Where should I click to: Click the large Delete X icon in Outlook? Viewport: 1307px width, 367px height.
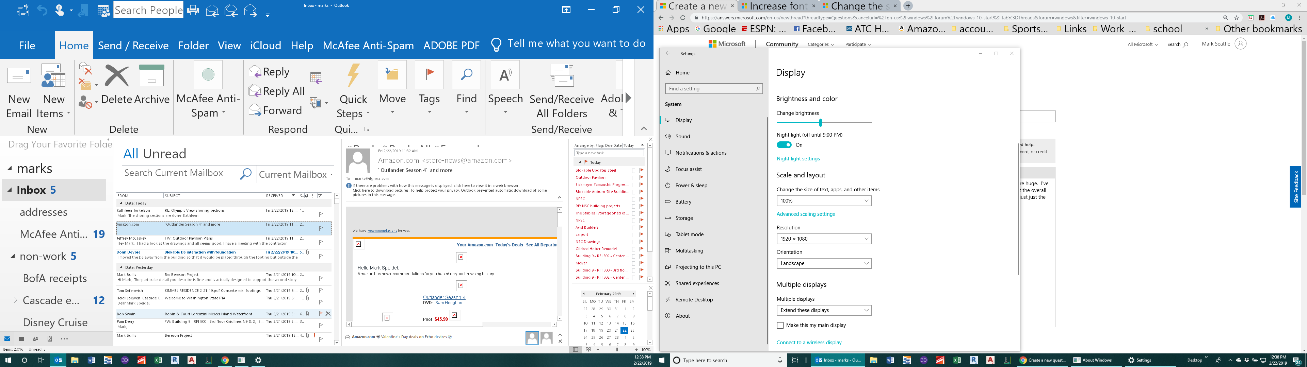tap(117, 76)
